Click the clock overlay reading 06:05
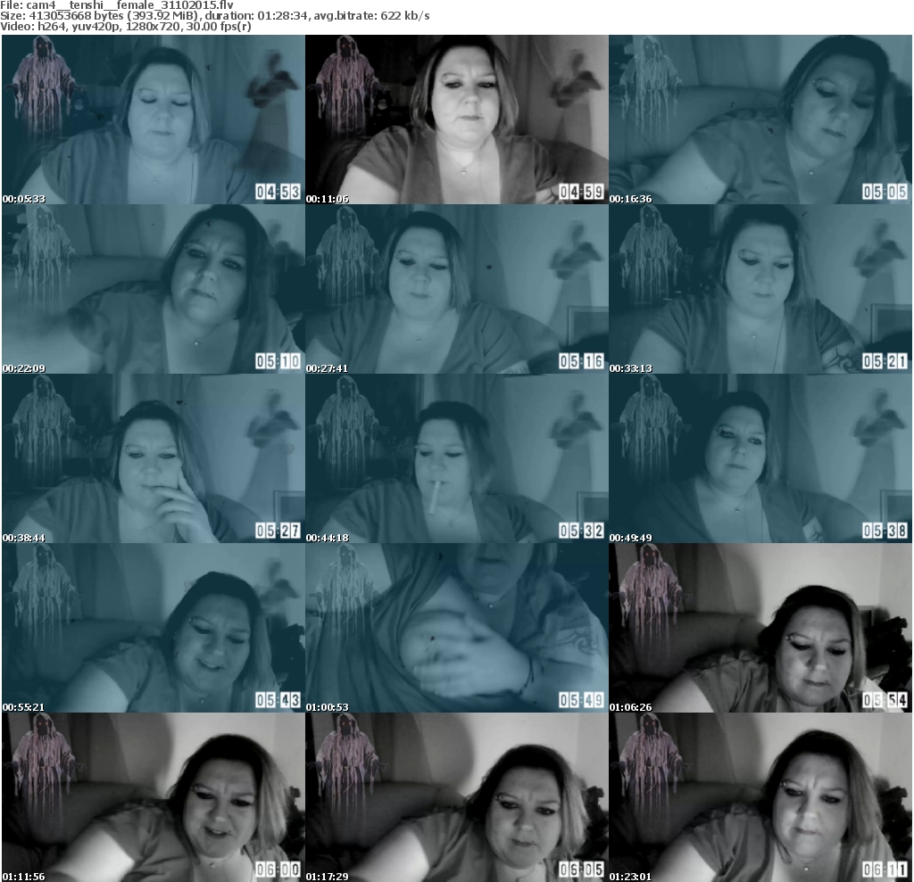914x882 pixels. coord(582,870)
